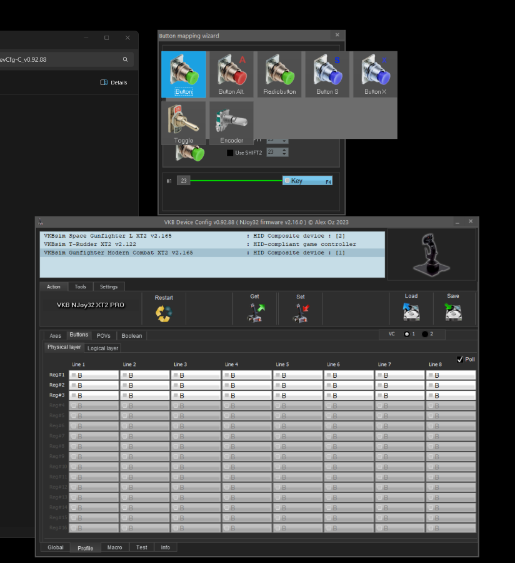Switch to the POVs tab
515x563 pixels.
[104, 336]
